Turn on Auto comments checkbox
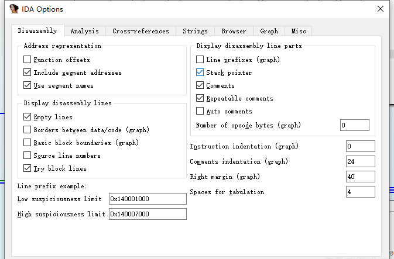 [x=200, y=111]
